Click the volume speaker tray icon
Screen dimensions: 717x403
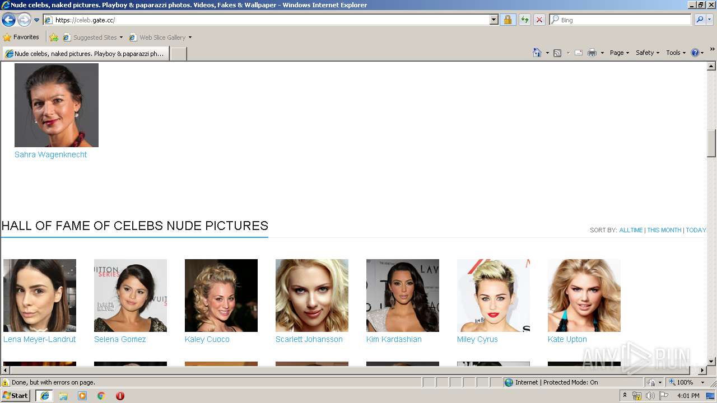pos(650,396)
